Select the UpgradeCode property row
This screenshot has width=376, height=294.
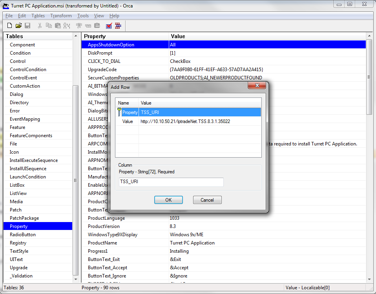pos(223,70)
